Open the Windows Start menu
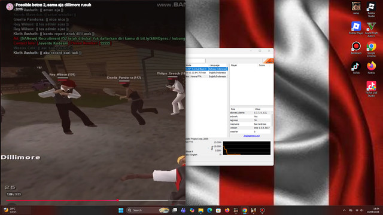 coord(121,210)
